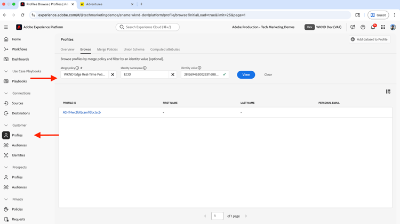
Task: Reload the page in the browser
Action: click(x=22, y=15)
